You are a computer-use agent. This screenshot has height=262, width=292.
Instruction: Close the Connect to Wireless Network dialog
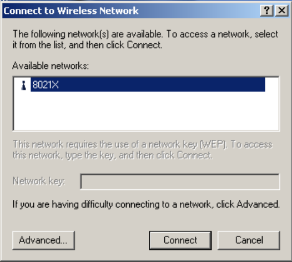tap(282, 11)
